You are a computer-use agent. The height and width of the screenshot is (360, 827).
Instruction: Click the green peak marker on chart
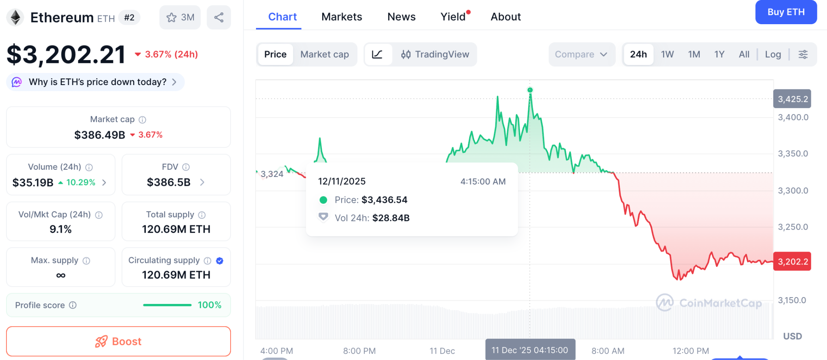(x=530, y=90)
